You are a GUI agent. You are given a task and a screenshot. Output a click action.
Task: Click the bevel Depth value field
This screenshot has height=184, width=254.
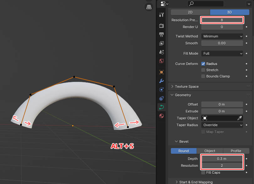[x=222, y=159]
